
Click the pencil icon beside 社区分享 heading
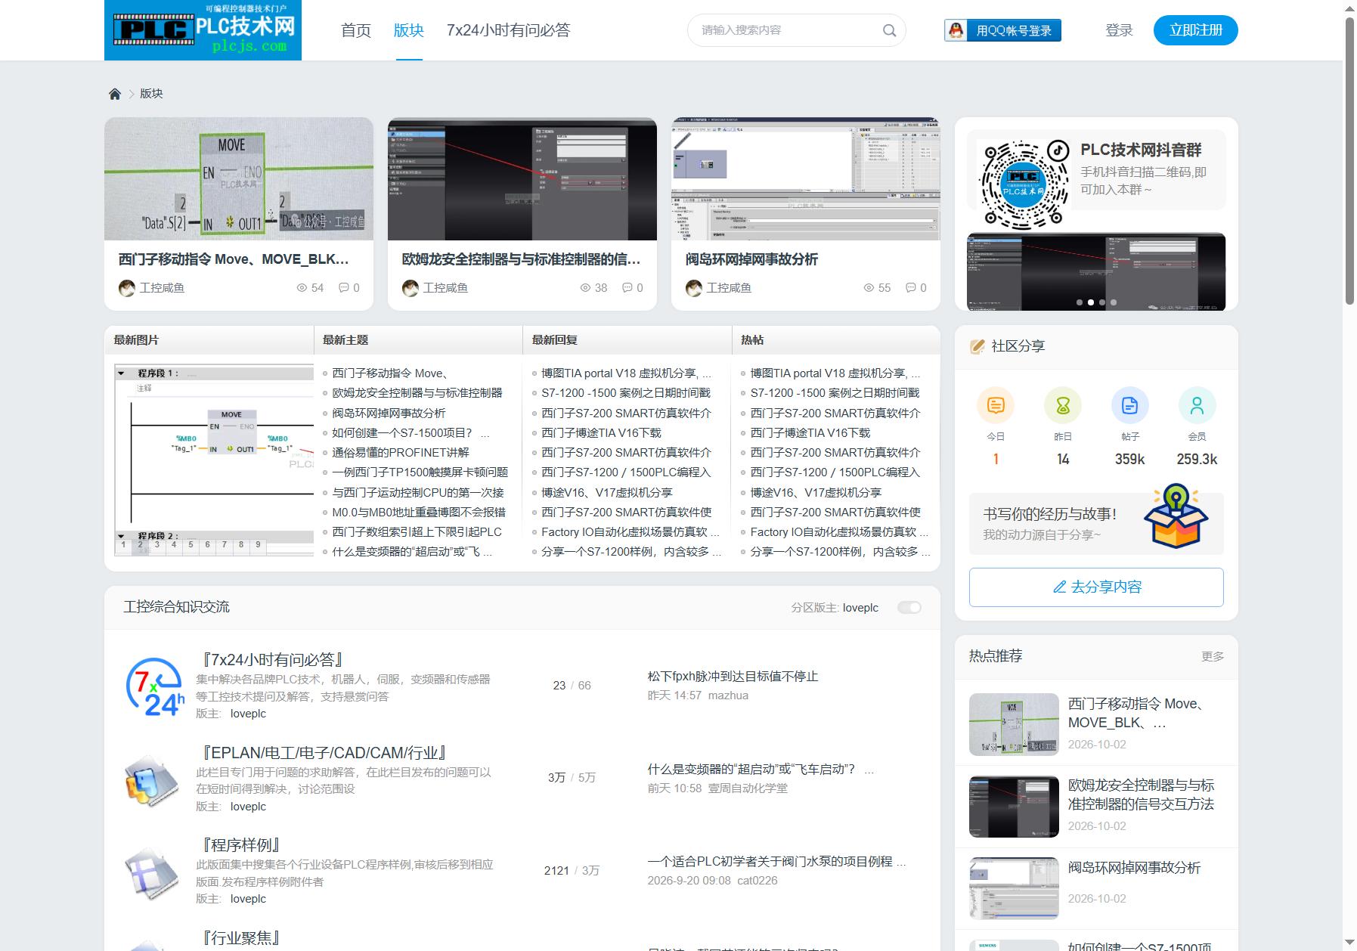[x=977, y=346]
